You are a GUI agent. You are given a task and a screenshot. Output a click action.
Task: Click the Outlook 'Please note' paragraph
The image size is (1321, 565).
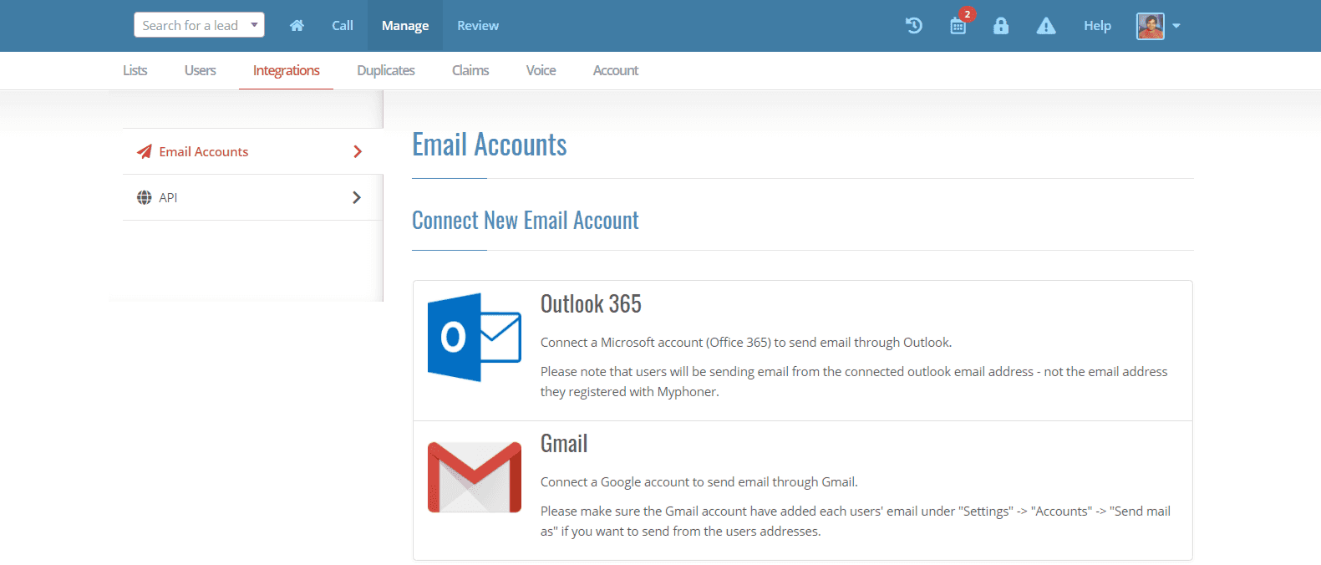click(x=854, y=381)
